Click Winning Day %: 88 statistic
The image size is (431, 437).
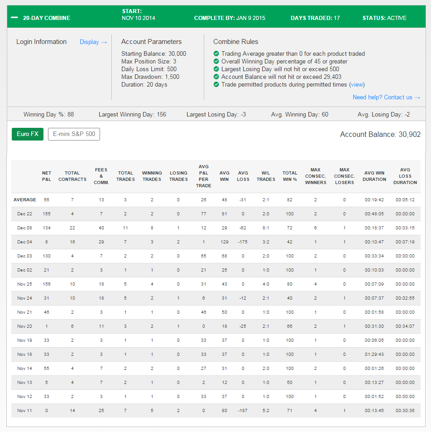pos(49,115)
